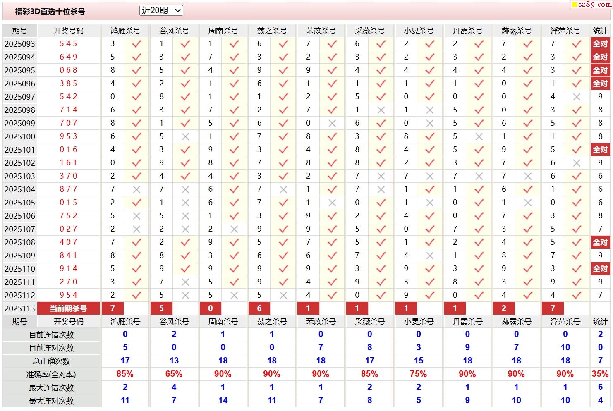The image size is (613, 411).
Task: Click the 全对 badge in row 2025108
Action: (x=600, y=242)
